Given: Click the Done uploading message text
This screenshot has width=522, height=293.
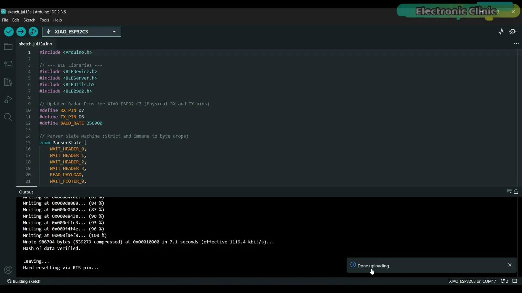Looking at the screenshot, I should point(374,266).
